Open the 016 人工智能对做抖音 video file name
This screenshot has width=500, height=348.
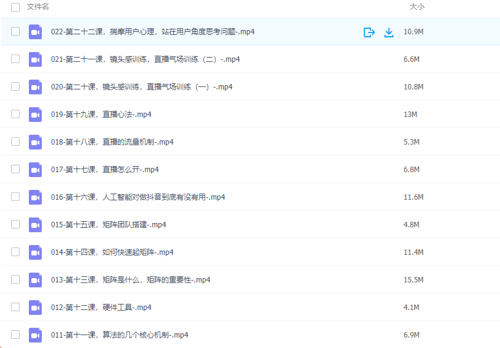[138, 197]
